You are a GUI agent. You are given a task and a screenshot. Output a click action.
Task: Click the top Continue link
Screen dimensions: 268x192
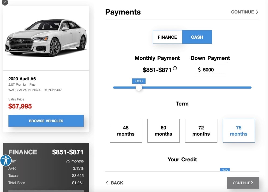(245, 12)
